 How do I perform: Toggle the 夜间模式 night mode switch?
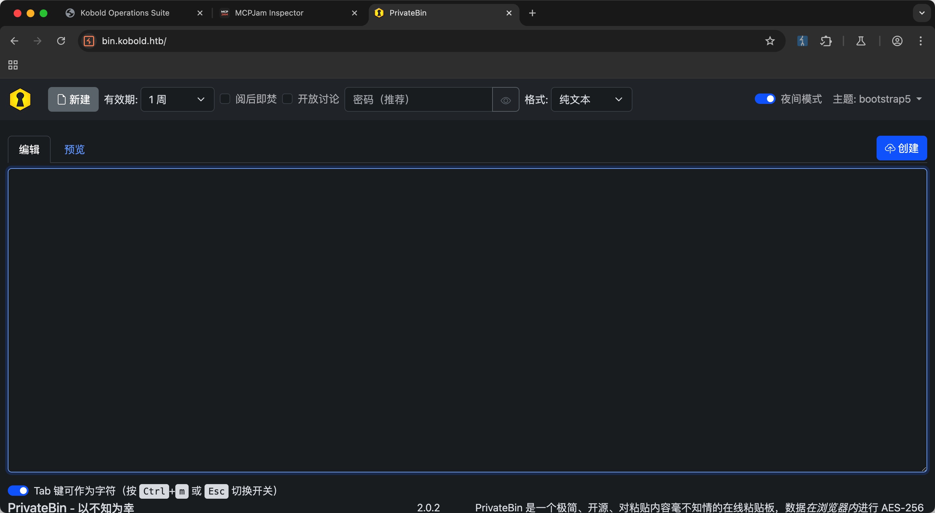pos(765,99)
